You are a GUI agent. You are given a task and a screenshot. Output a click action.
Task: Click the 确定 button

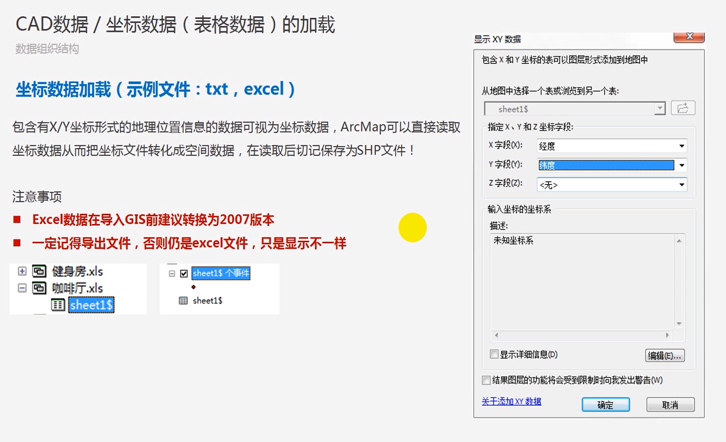[606, 405]
